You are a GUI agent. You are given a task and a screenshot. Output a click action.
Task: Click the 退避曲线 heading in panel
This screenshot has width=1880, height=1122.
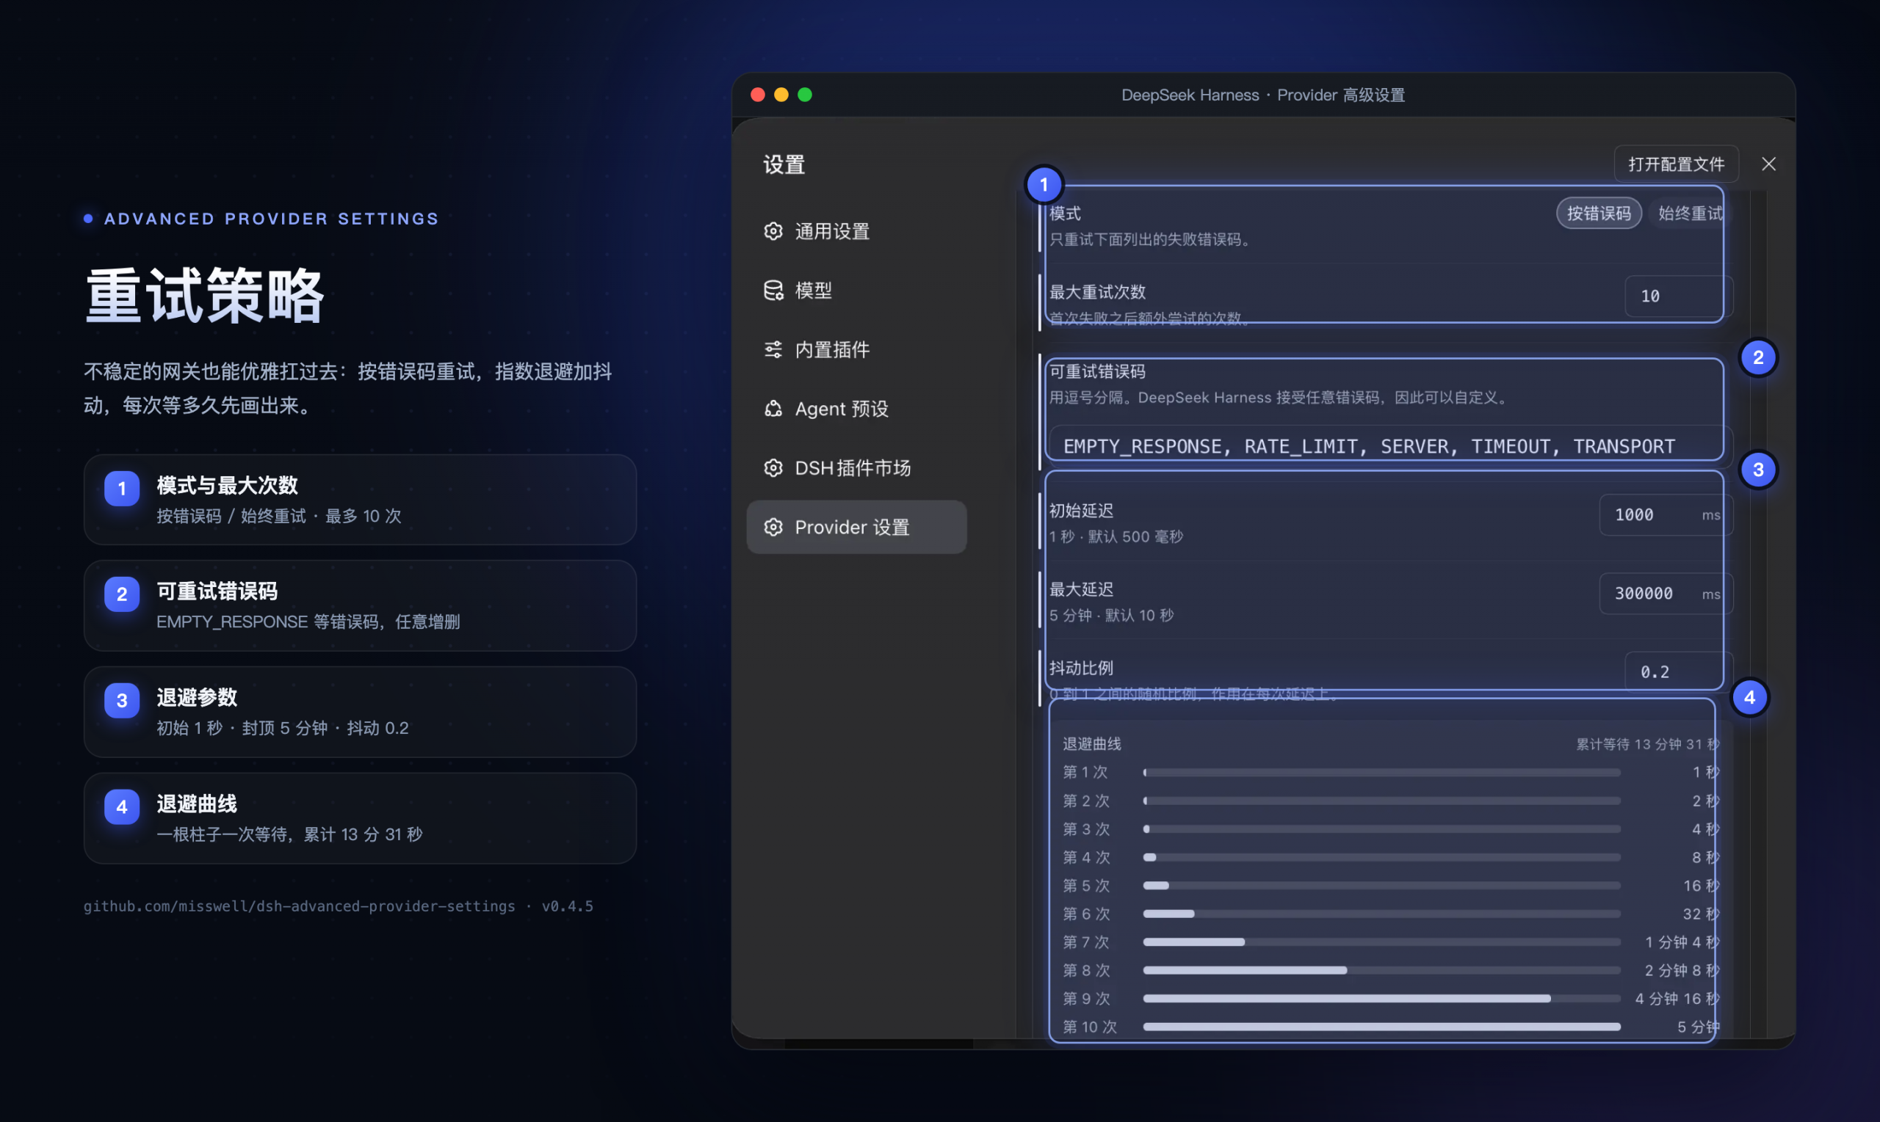pyautogui.click(x=1092, y=744)
